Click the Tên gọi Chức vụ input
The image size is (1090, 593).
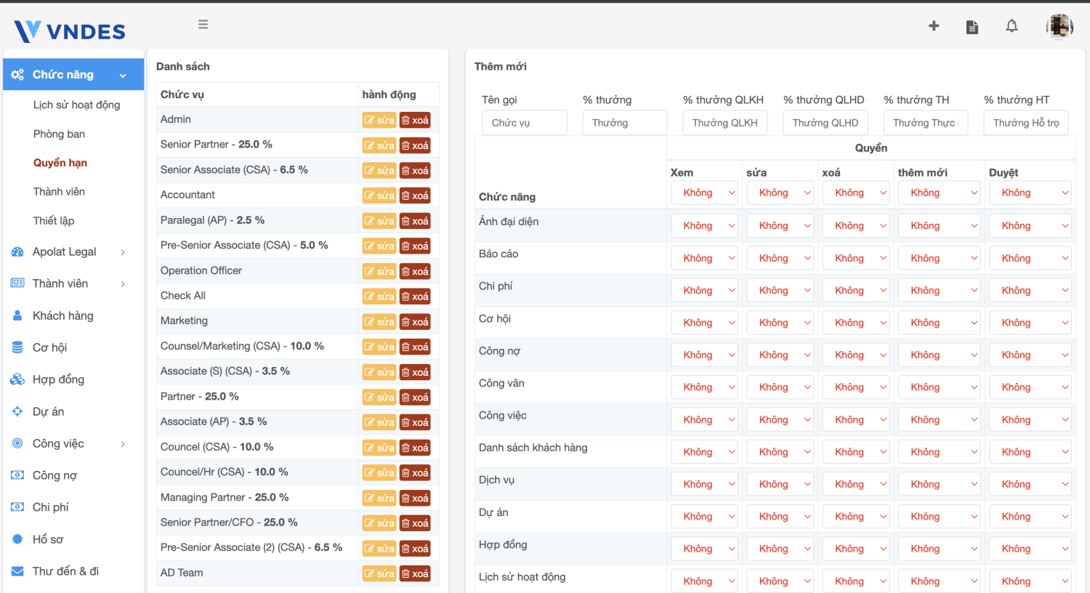click(524, 123)
